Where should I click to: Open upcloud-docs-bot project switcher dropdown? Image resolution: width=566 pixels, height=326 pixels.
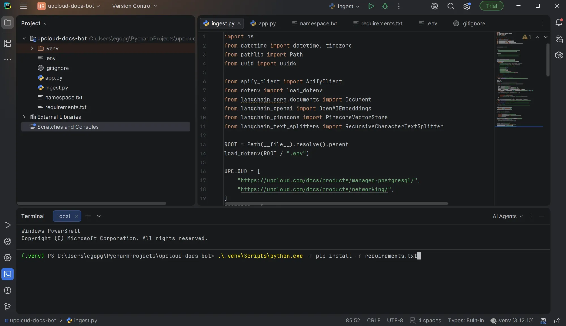pos(69,6)
